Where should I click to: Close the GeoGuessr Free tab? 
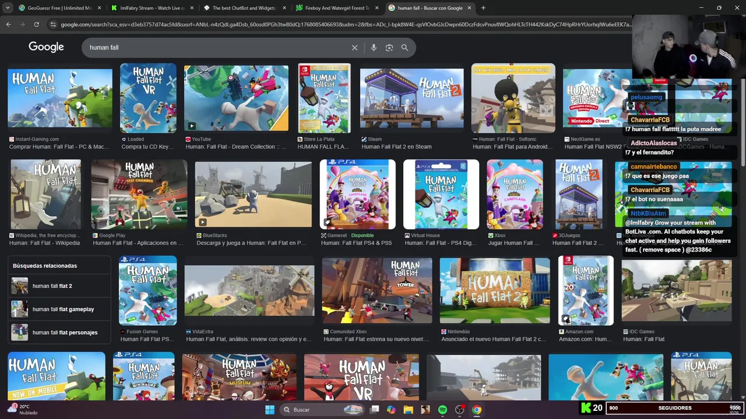click(99, 8)
